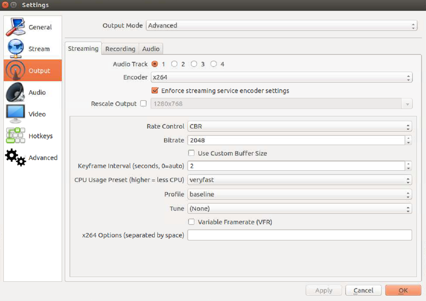Enable the Rescale Output checkbox
426x301 pixels.
pos(143,103)
